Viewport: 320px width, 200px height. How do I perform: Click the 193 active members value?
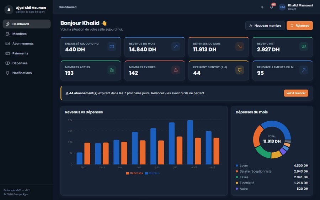[x=69, y=73]
